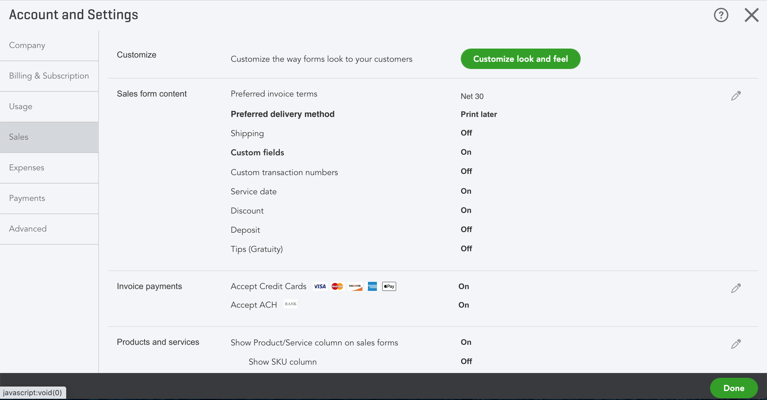Click the Off value for Deposit
The height and width of the screenshot is (400, 767).
coord(466,229)
